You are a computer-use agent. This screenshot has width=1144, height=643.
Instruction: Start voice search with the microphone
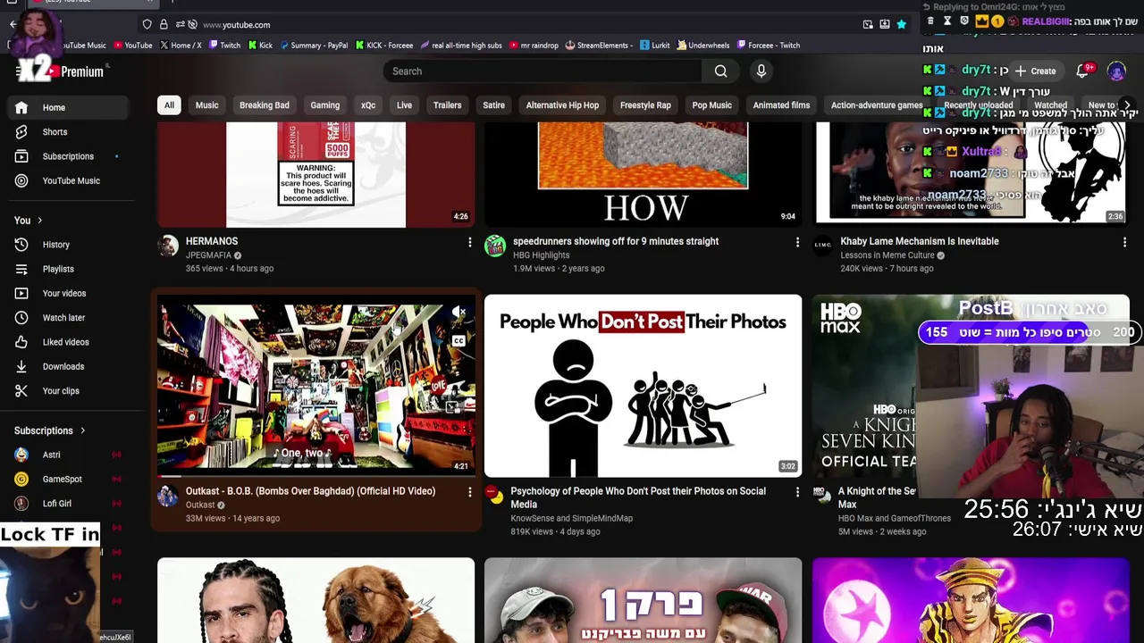click(761, 71)
